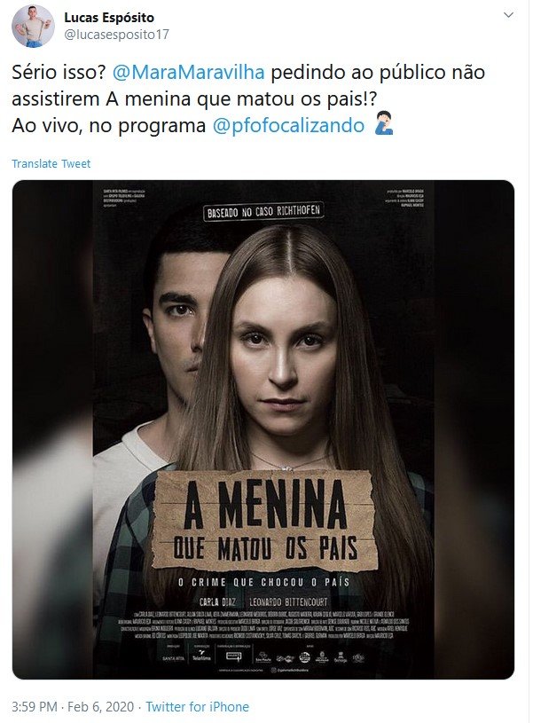The image size is (533, 723).
Task: Click the A Menina cardboard title sign
Action: tap(263, 521)
